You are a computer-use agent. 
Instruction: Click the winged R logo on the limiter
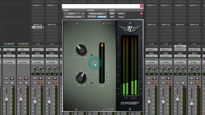click(x=129, y=28)
